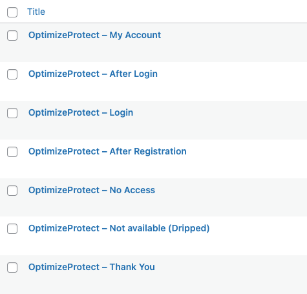This screenshot has height=294, width=307.
Task: Open OptimizeProtect – My Account page
Action: tap(94, 35)
